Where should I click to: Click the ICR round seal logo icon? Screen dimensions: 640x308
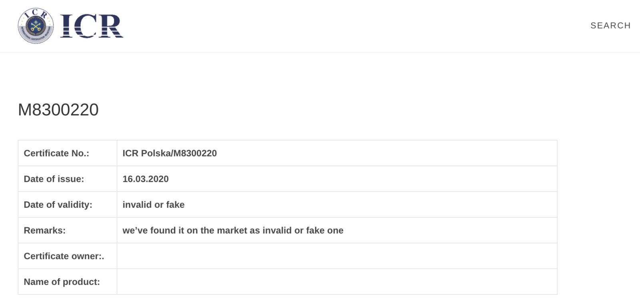[36, 26]
